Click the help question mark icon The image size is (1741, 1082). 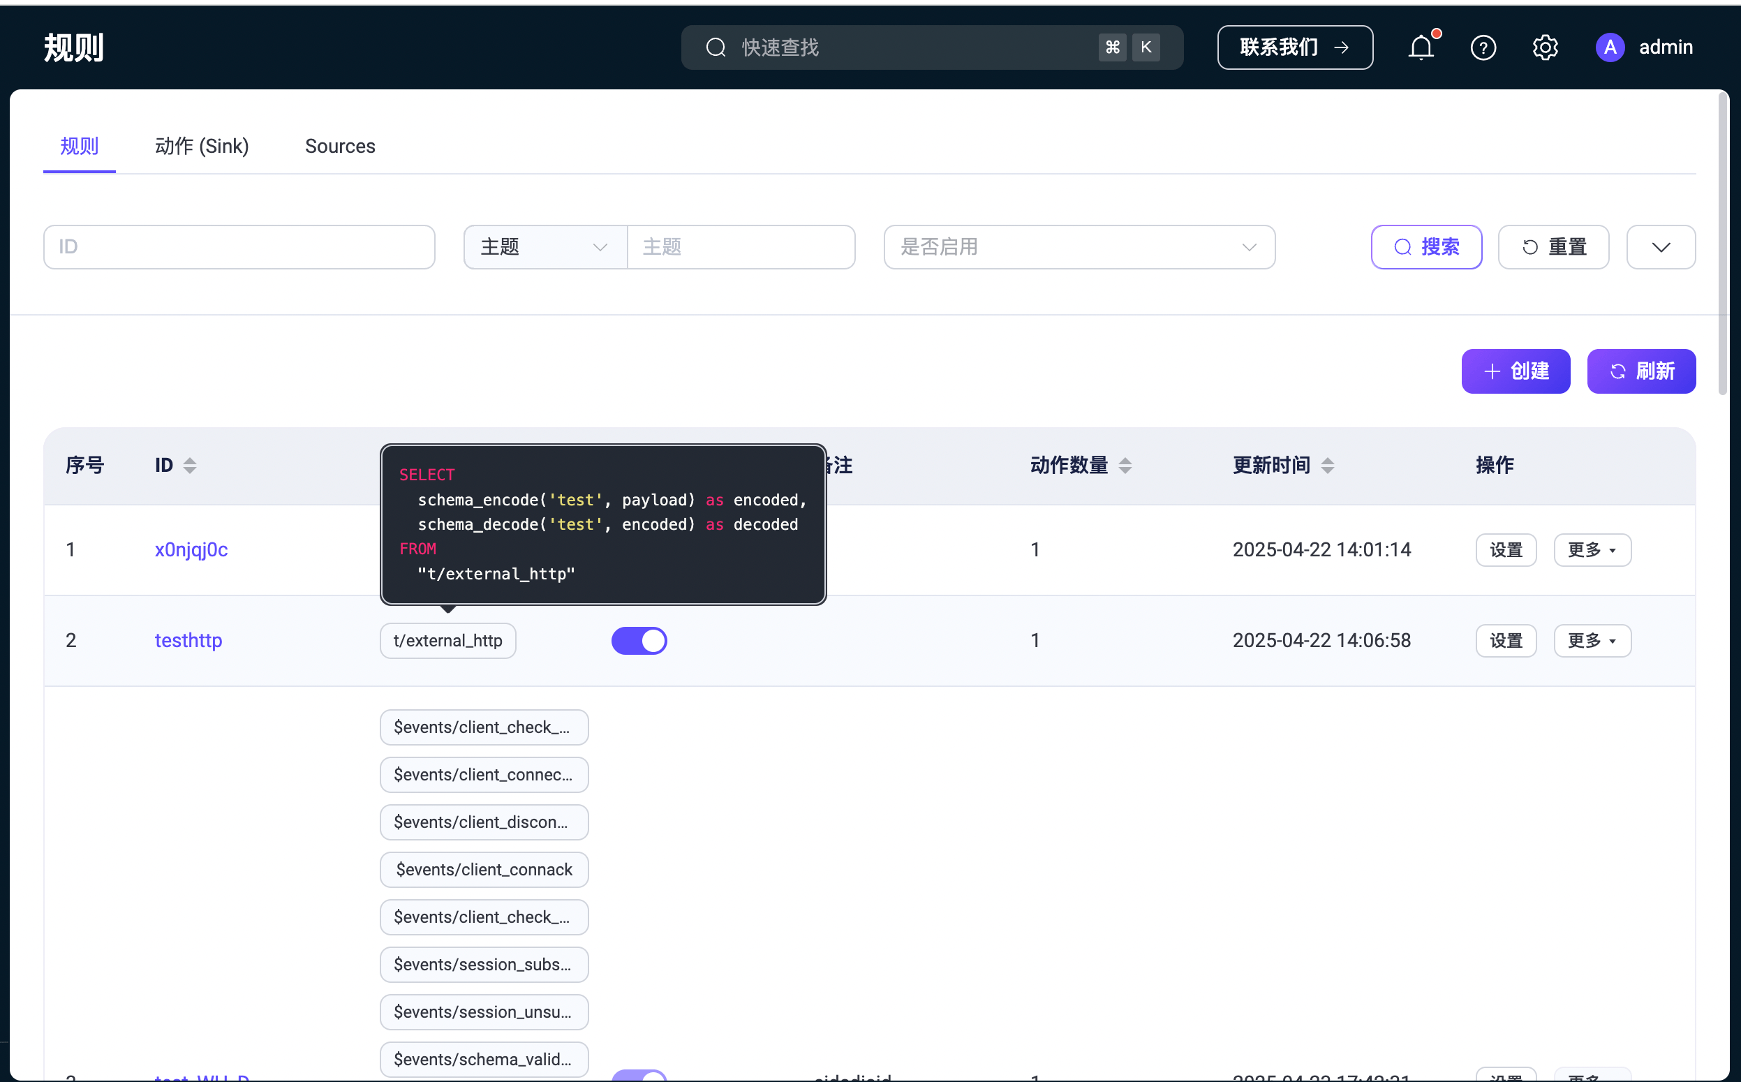click(1483, 48)
